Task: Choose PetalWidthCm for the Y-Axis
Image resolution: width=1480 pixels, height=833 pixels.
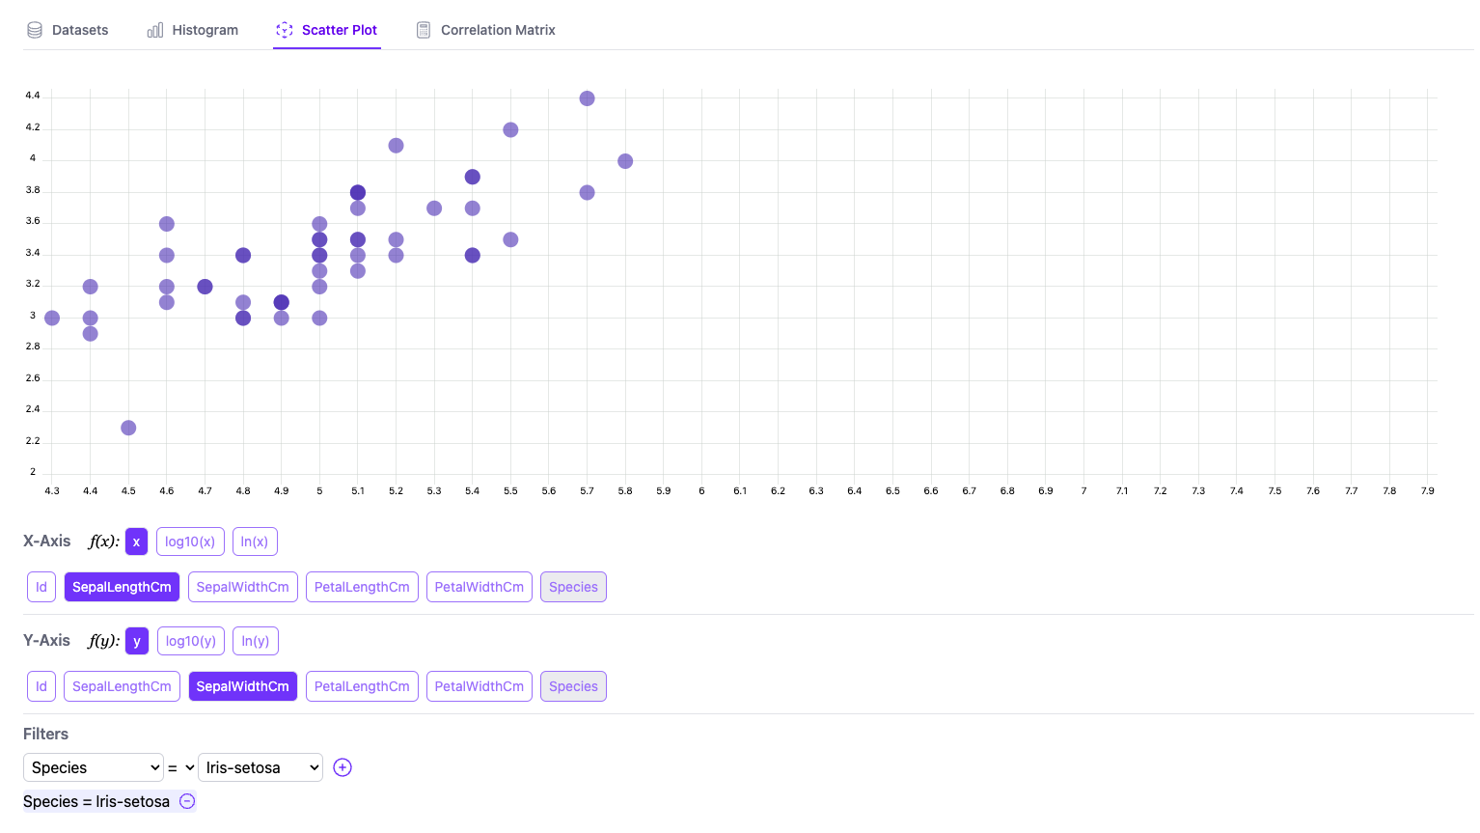Action: tap(480, 686)
